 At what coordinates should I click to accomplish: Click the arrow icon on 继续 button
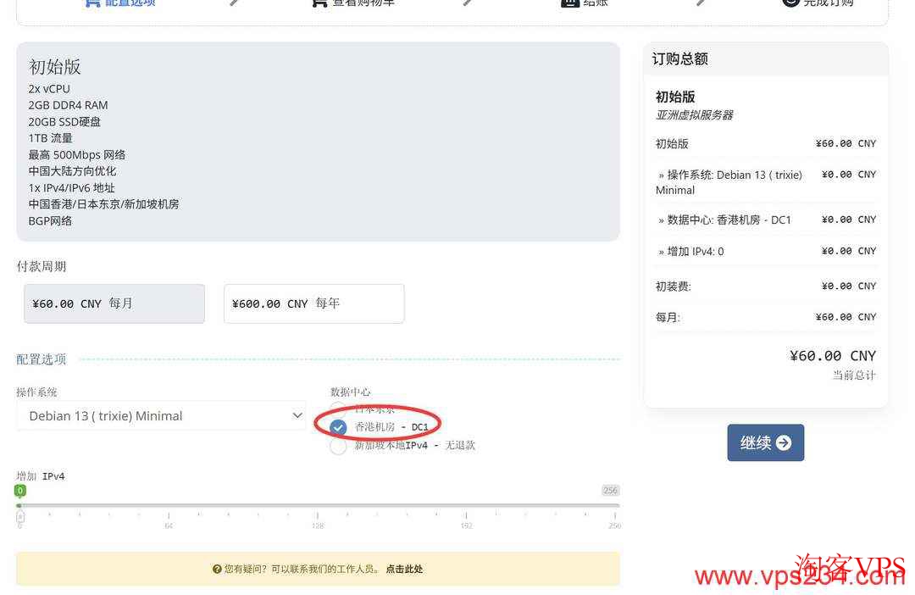[784, 442]
